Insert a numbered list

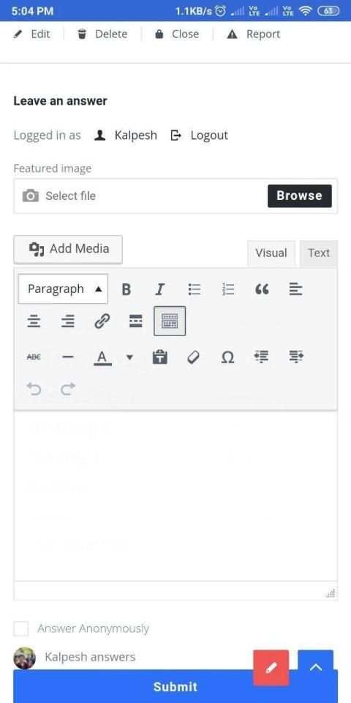tap(228, 289)
